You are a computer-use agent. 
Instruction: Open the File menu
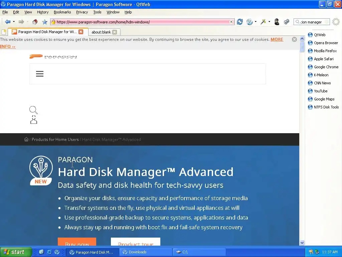[x=5, y=12]
